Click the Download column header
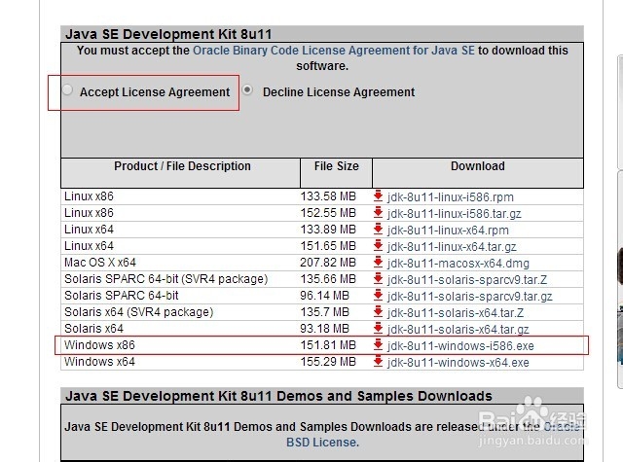The width and height of the screenshot is (623, 462). [x=478, y=166]
